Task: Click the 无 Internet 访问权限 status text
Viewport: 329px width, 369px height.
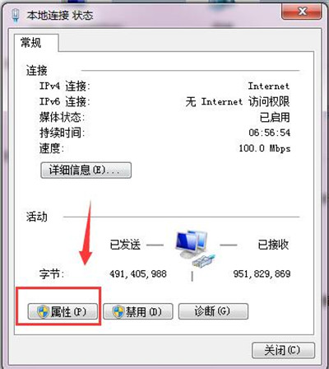Action: [238, 102]
